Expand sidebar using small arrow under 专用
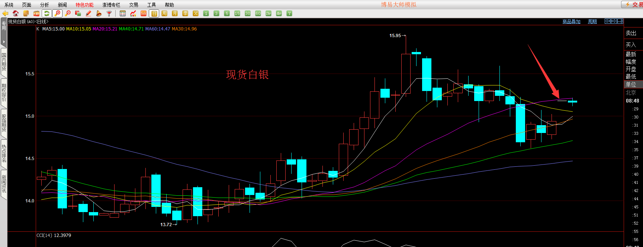643x247 pixels. (4, 42)
